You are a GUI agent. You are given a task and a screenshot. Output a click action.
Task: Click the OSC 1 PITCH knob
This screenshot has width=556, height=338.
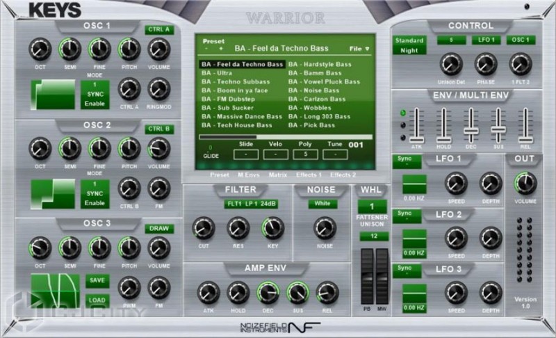pos(129,49)
